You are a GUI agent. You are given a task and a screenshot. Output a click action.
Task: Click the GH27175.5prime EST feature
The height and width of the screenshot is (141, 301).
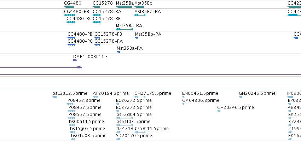click(140, 97)
